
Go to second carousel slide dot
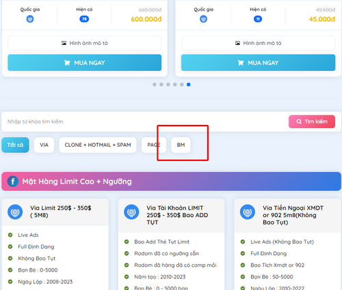[161, 85]
